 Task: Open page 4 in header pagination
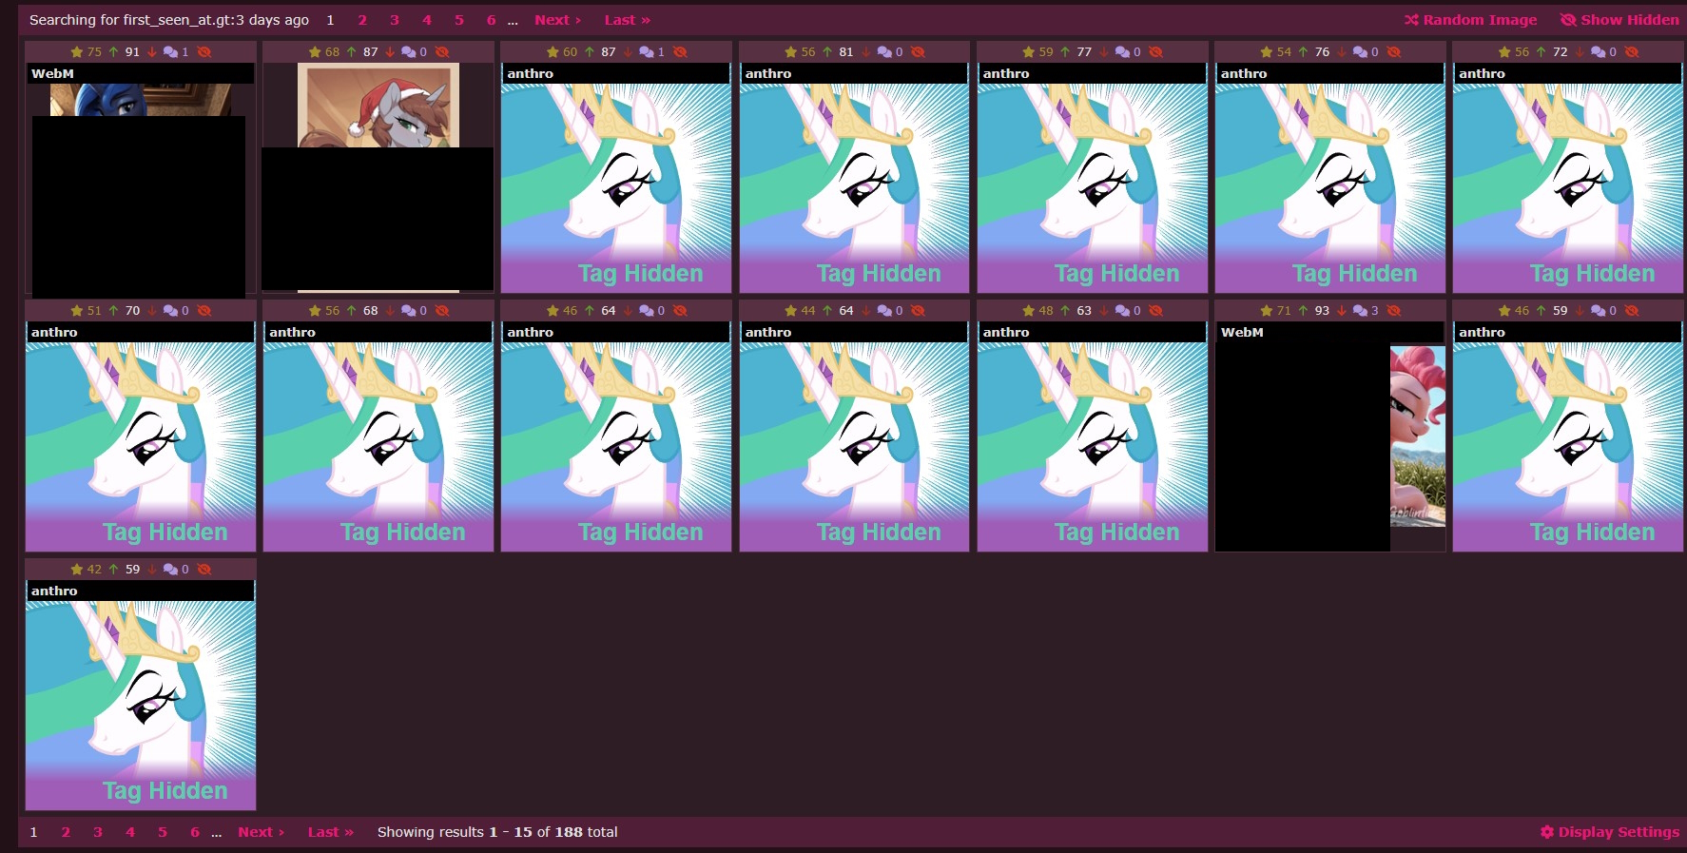(427, 20)
